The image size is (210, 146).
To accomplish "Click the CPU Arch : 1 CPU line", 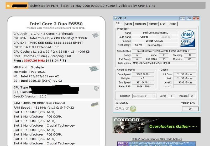I will (43, 34).
